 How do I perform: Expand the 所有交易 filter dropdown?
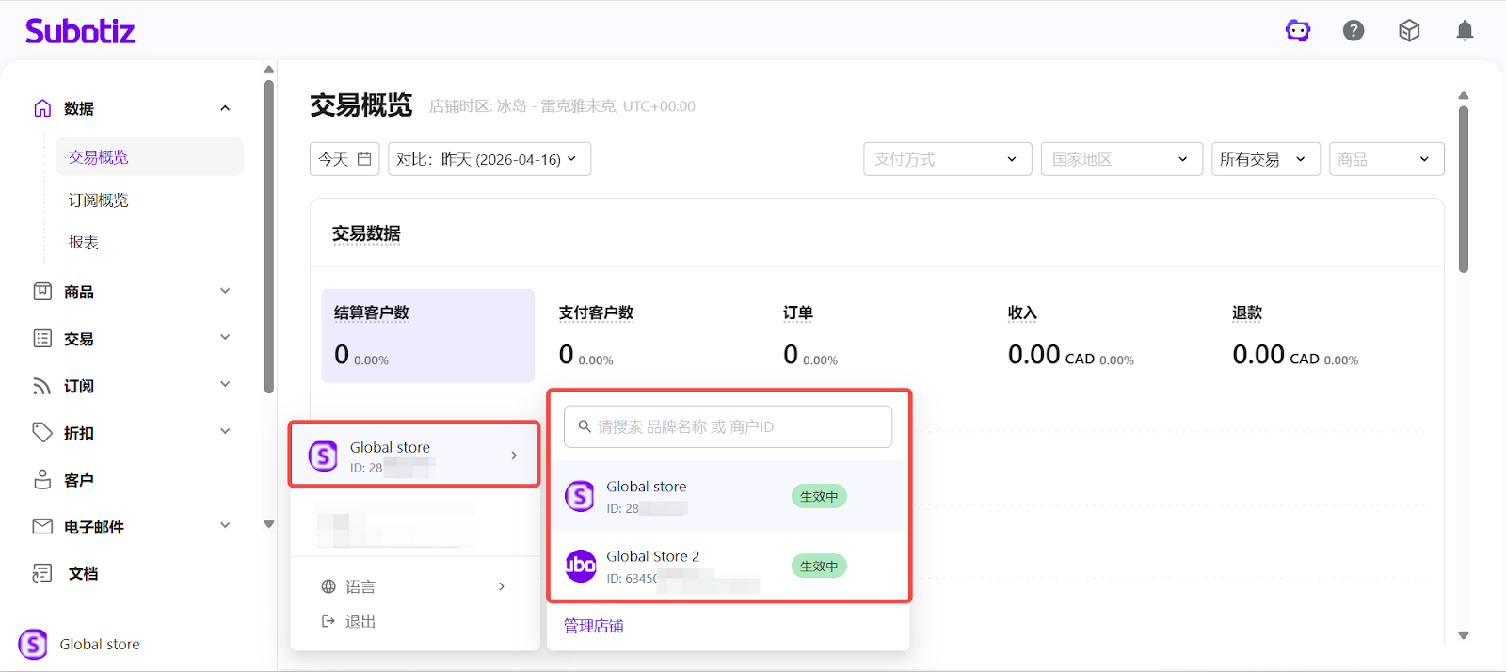click(1265, 159)
